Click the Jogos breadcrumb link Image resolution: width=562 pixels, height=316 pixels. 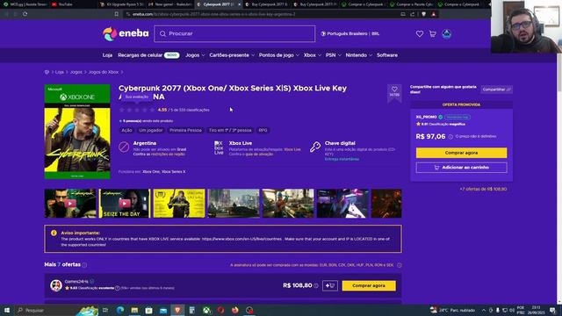coord(76,72)
